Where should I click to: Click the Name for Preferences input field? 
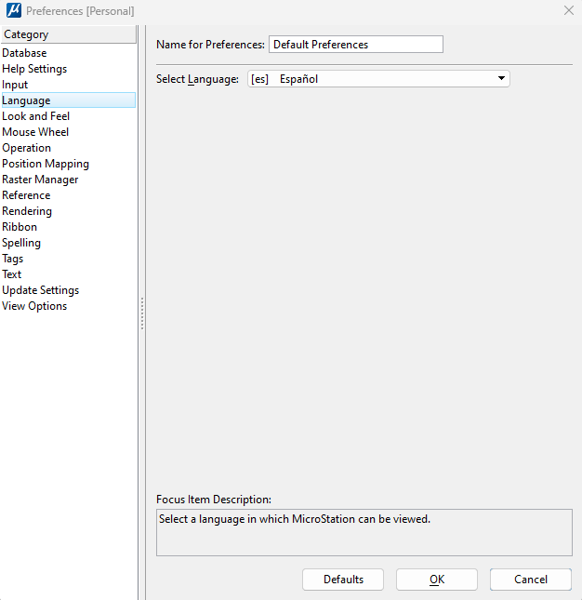point(356,45)
